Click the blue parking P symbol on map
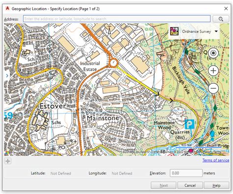The image size is (233, 194). tap(189, 124)
